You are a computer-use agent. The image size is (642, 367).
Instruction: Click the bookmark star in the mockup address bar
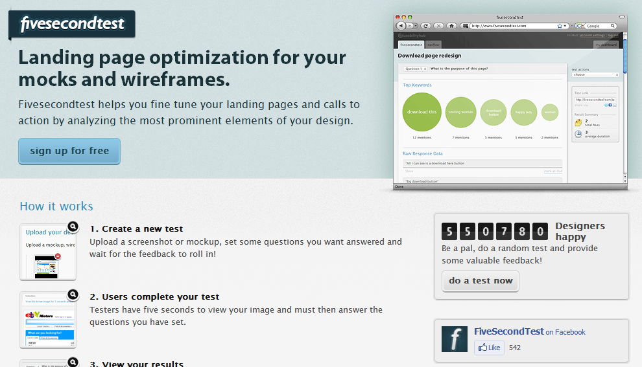click(x=560, y=26)
